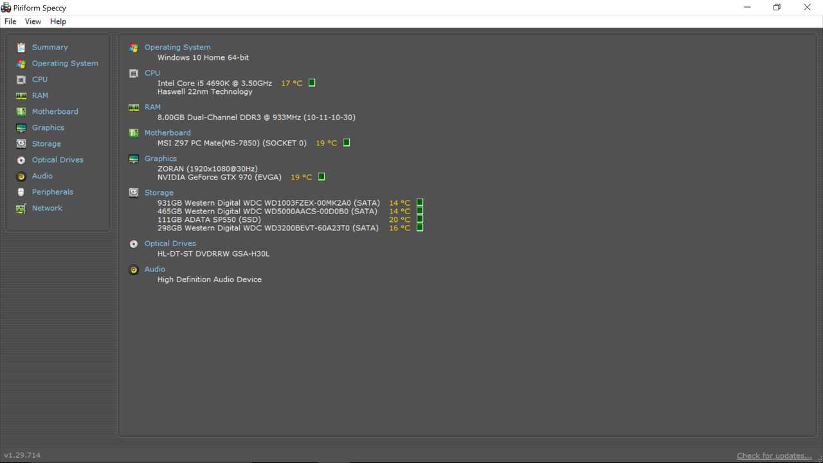Click the MSI Z97 PC Mate line
The height and width of the screenshot is (463, 823).
tap(232, 143)
